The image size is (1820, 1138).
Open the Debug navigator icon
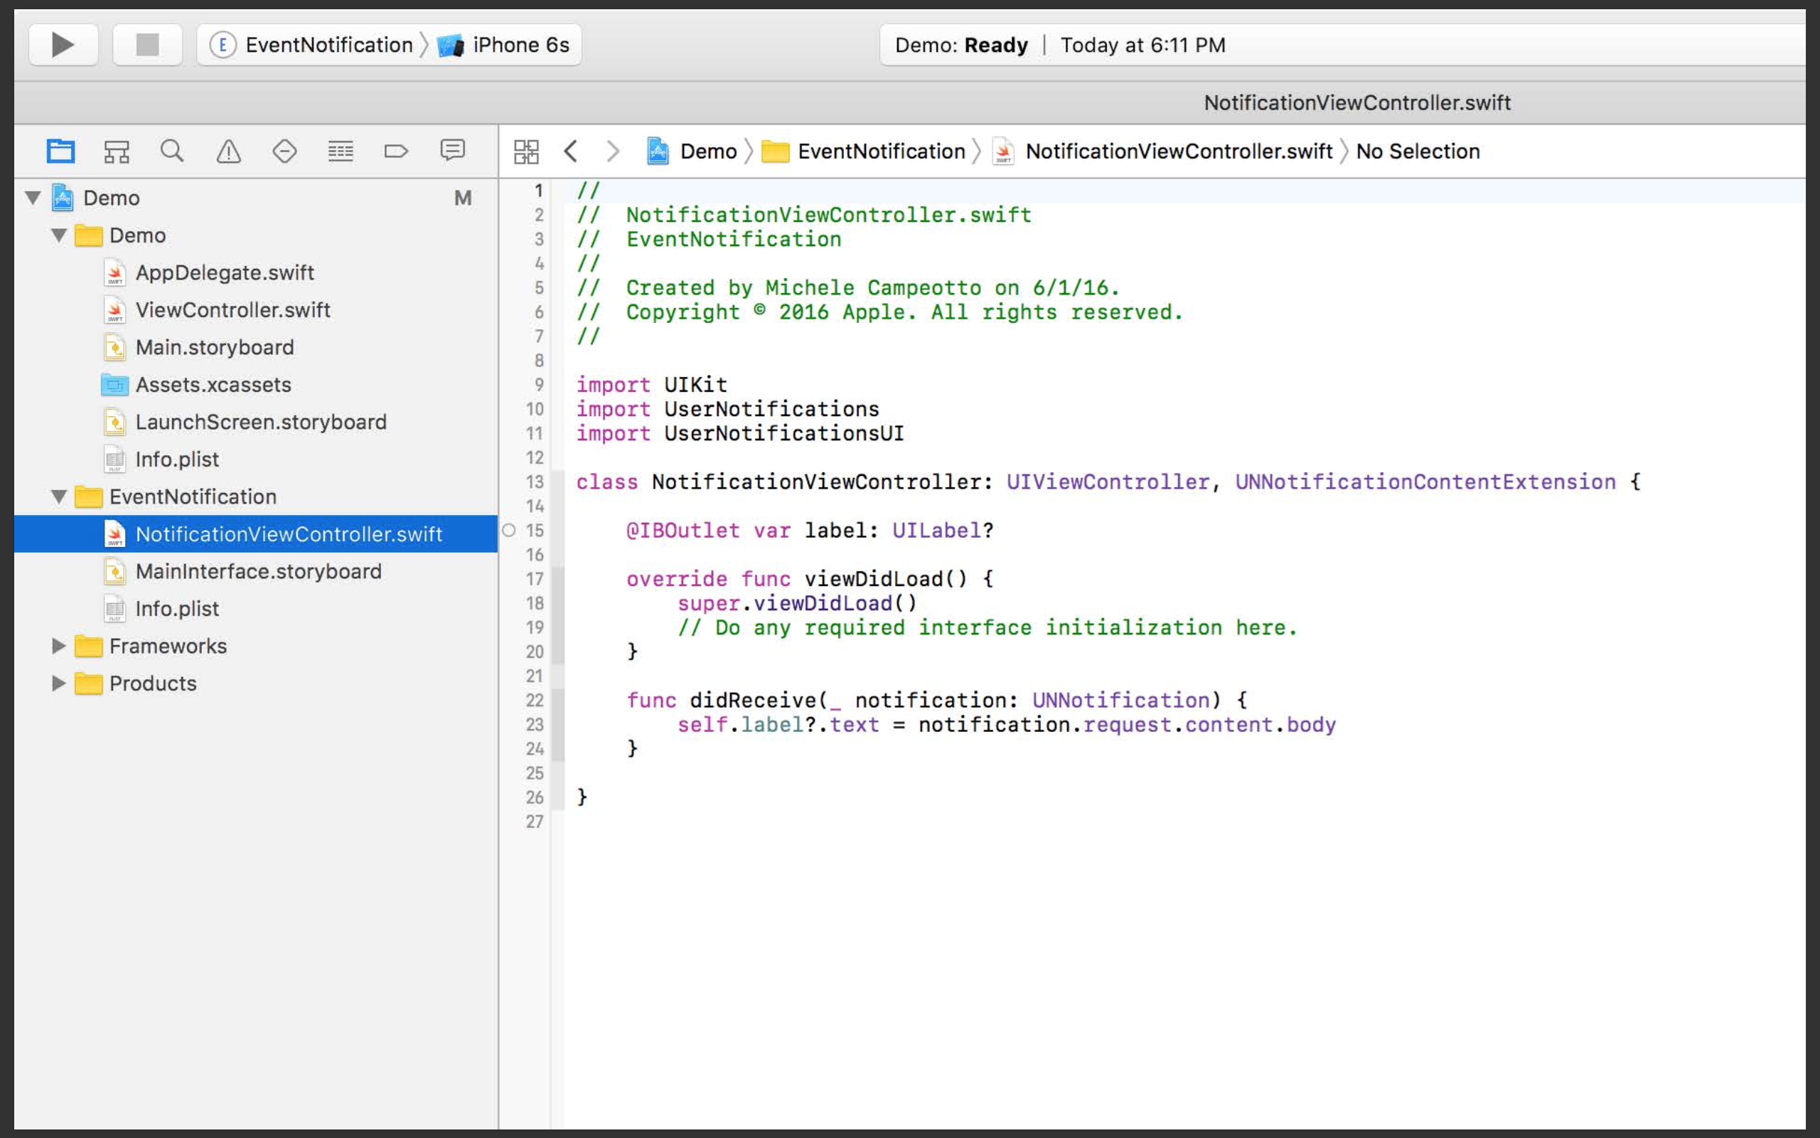pyautogui.click(x=340, y=151)
